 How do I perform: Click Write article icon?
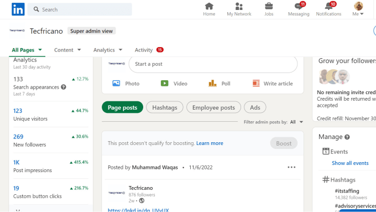256,84
